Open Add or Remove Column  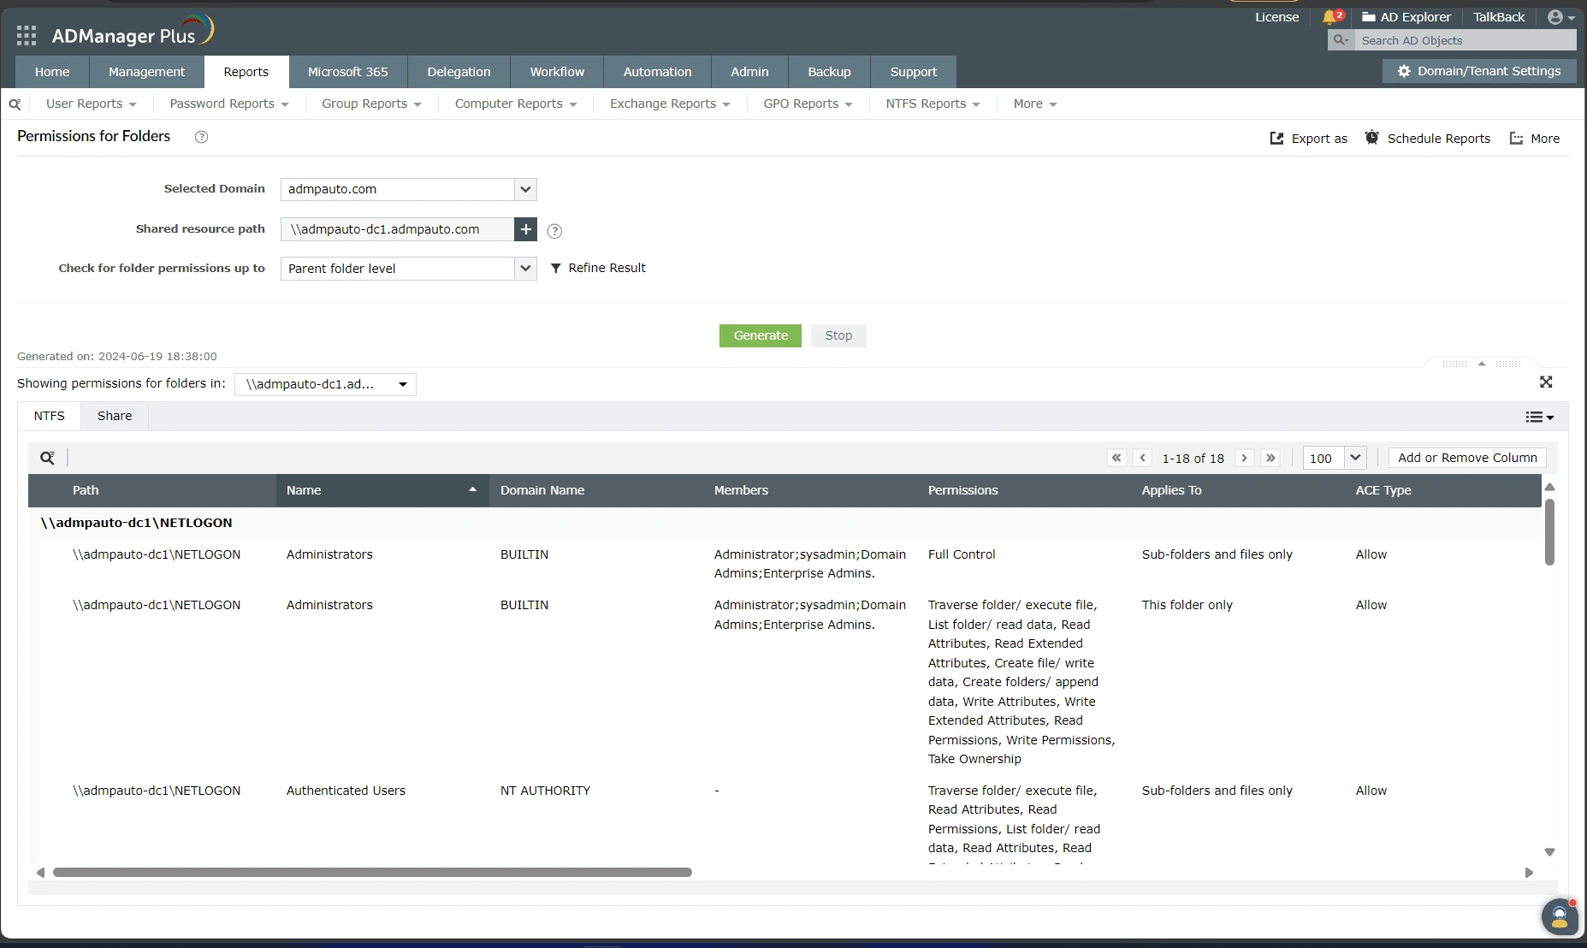(1467, 457)
